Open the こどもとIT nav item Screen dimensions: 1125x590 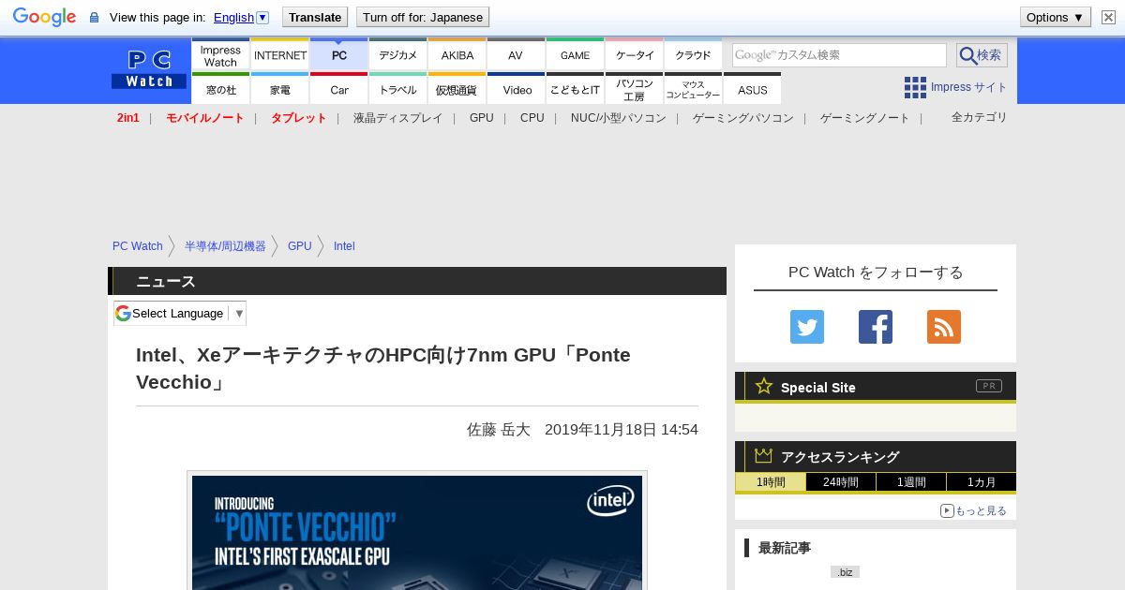click(575, 90)
